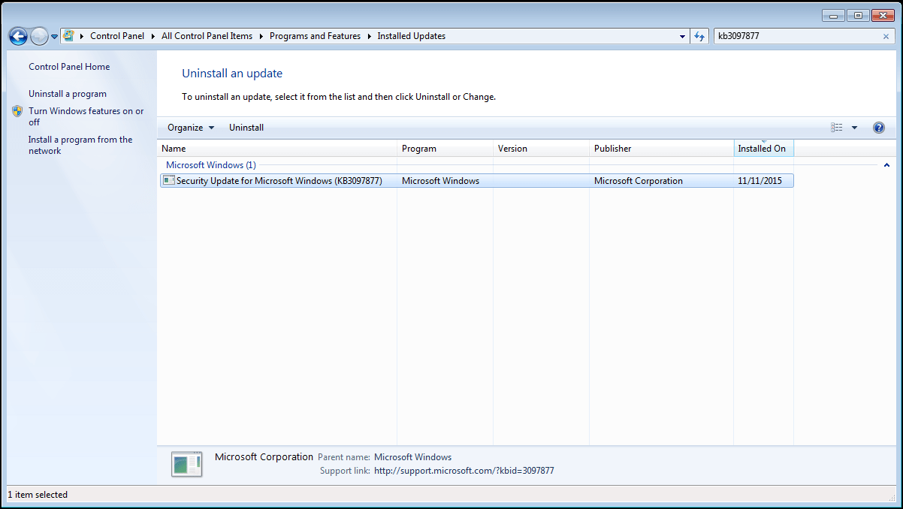Screen dimensions: 903x509
Task: Select Security Update KB3097877 row
Action: point(476,181)
